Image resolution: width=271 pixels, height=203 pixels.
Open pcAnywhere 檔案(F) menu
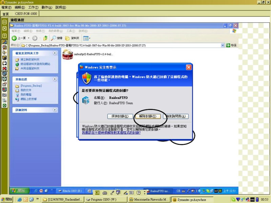click(6, 7)
